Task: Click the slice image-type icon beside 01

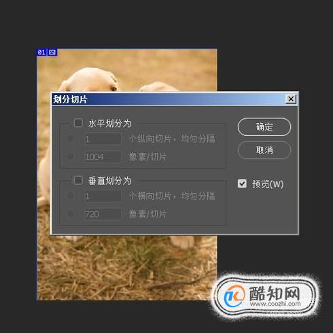Action: coord(52,52)
